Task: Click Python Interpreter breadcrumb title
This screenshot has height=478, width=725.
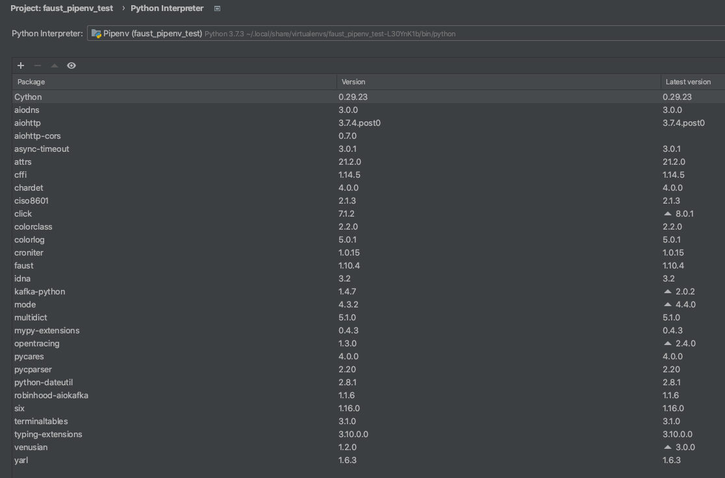Action: coord(167,8)
